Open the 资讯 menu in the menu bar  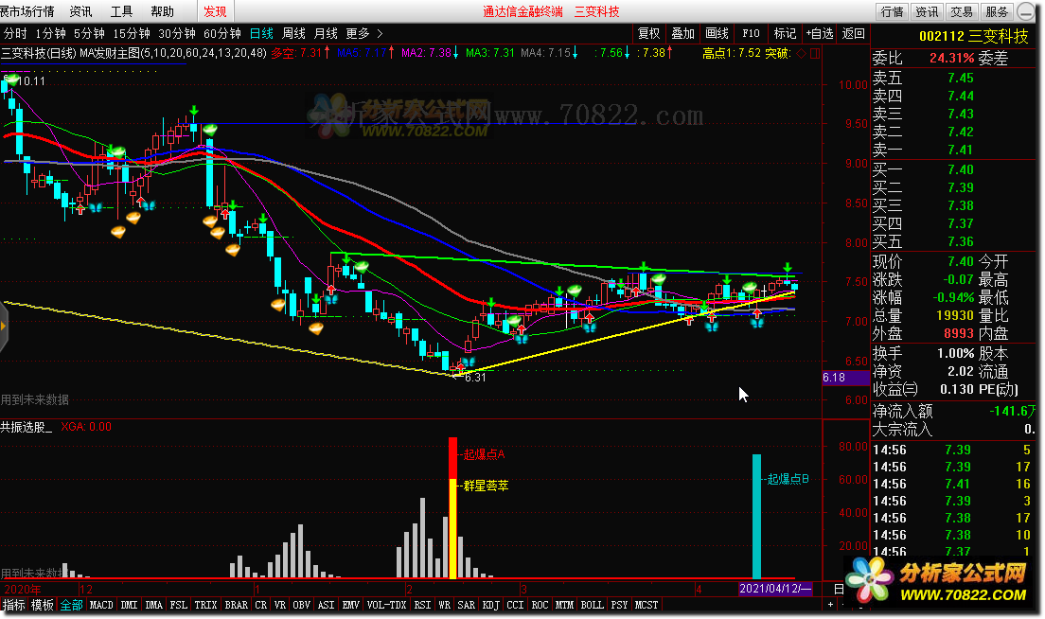(x=81, y=12)
